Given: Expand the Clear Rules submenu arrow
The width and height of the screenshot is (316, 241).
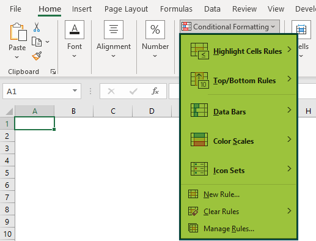Looking at the screenshot, I should [x=289, y=210].
